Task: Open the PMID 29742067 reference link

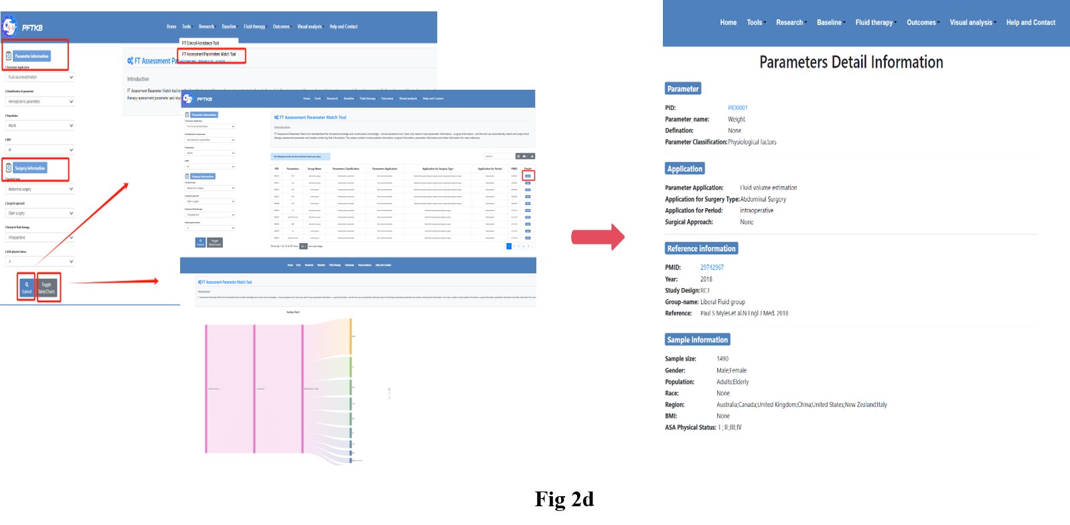Action: 712,267
